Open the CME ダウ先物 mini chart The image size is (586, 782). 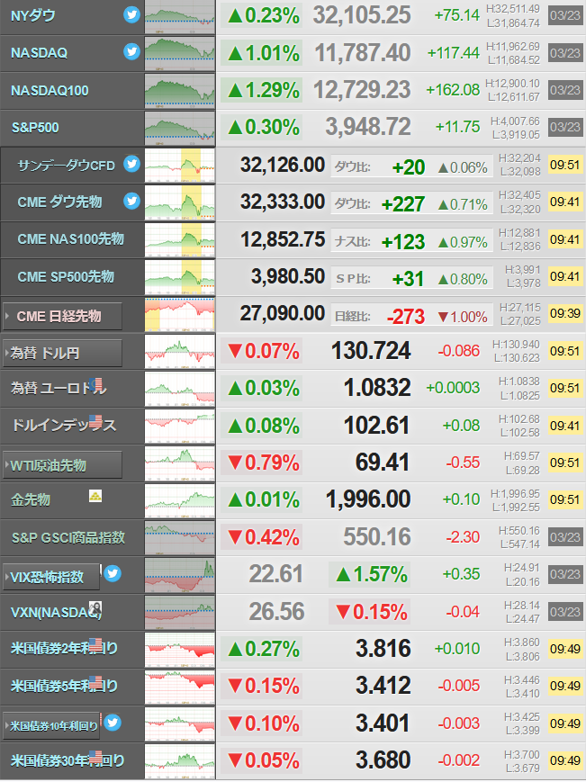179,202
